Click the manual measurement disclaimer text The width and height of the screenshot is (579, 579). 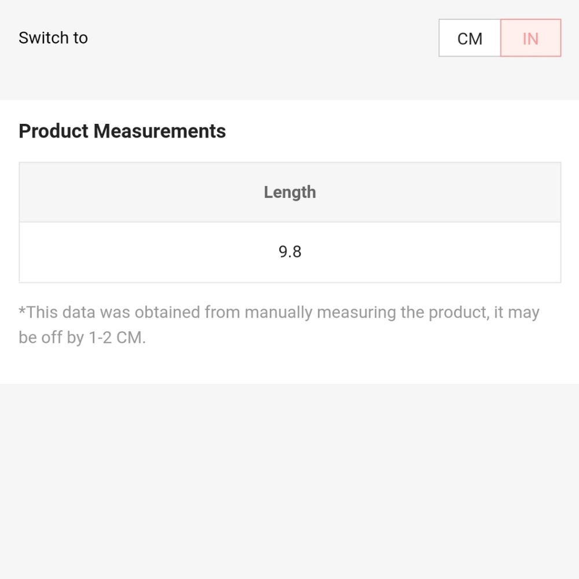[279, 325]
